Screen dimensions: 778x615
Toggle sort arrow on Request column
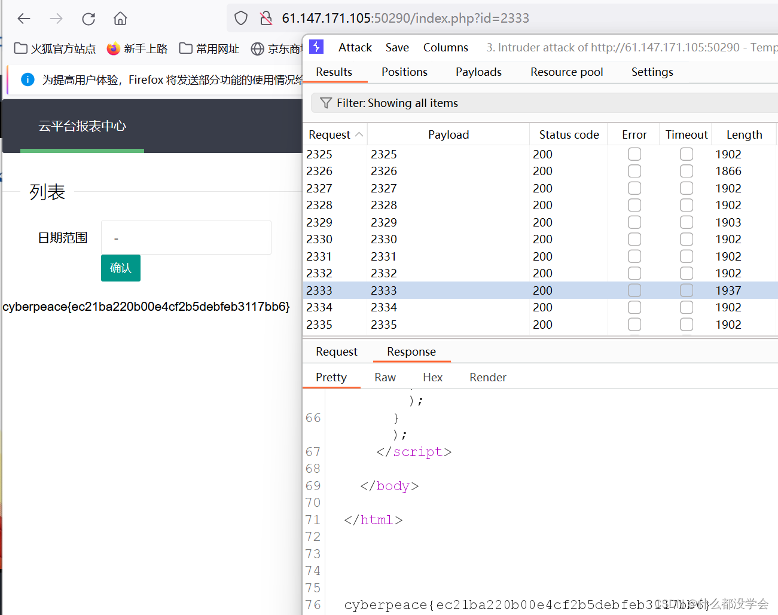pyautogui.click(x=359, y=134)
